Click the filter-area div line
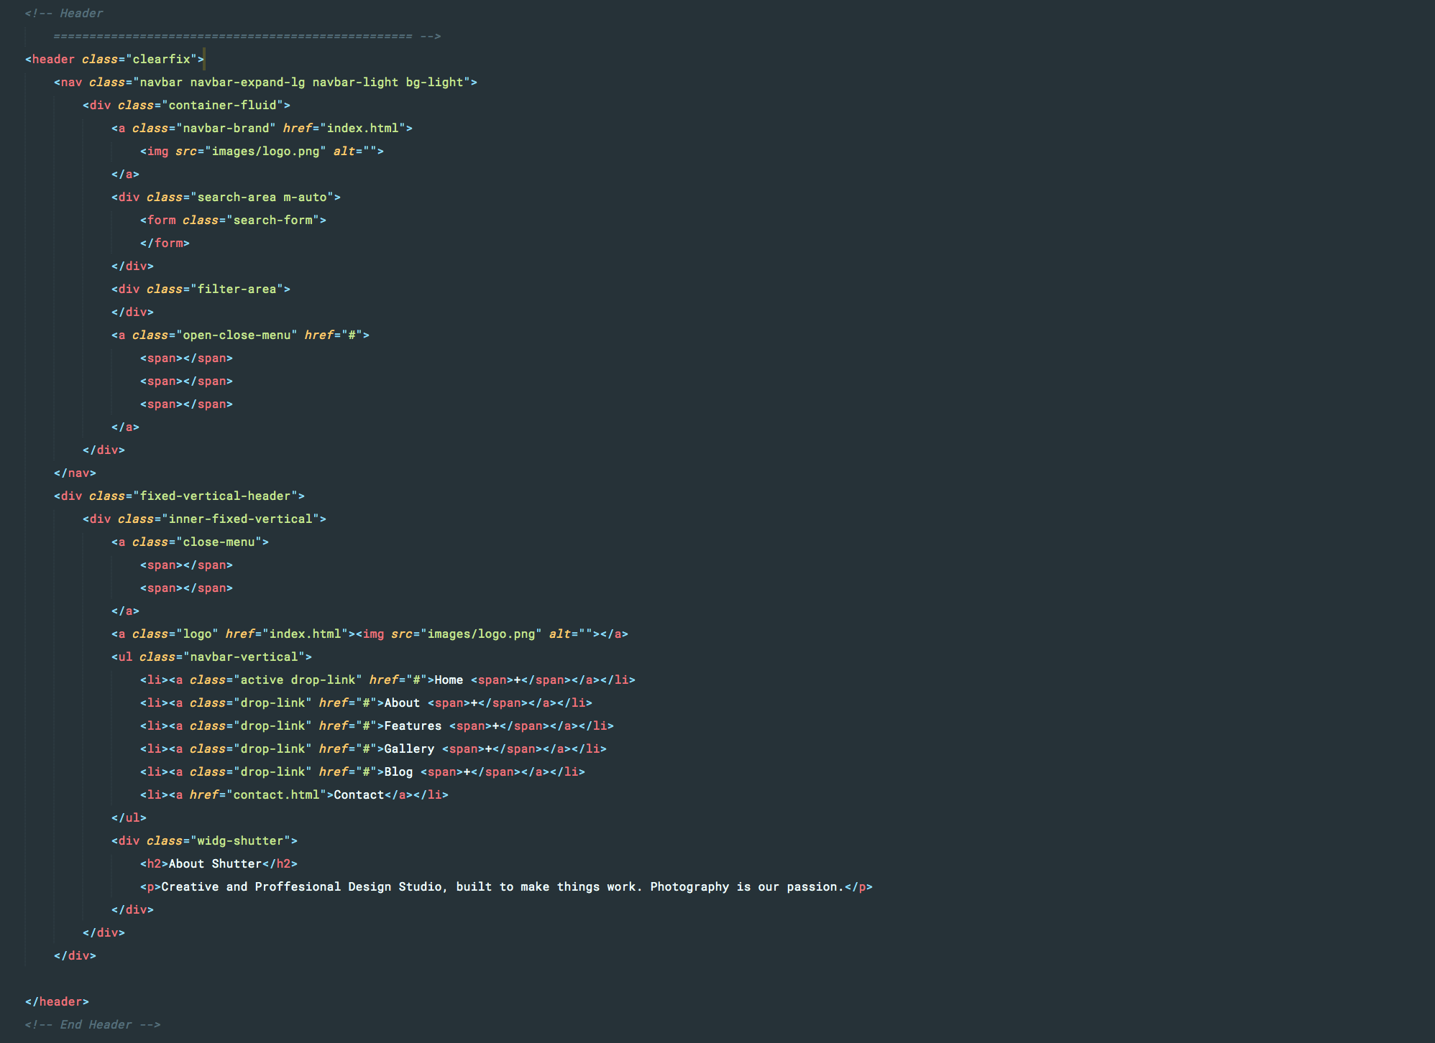 pos(201,289)
